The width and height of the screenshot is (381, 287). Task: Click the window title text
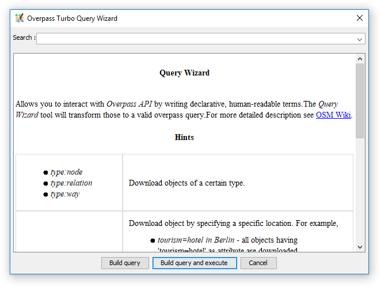tap(72, 18)
